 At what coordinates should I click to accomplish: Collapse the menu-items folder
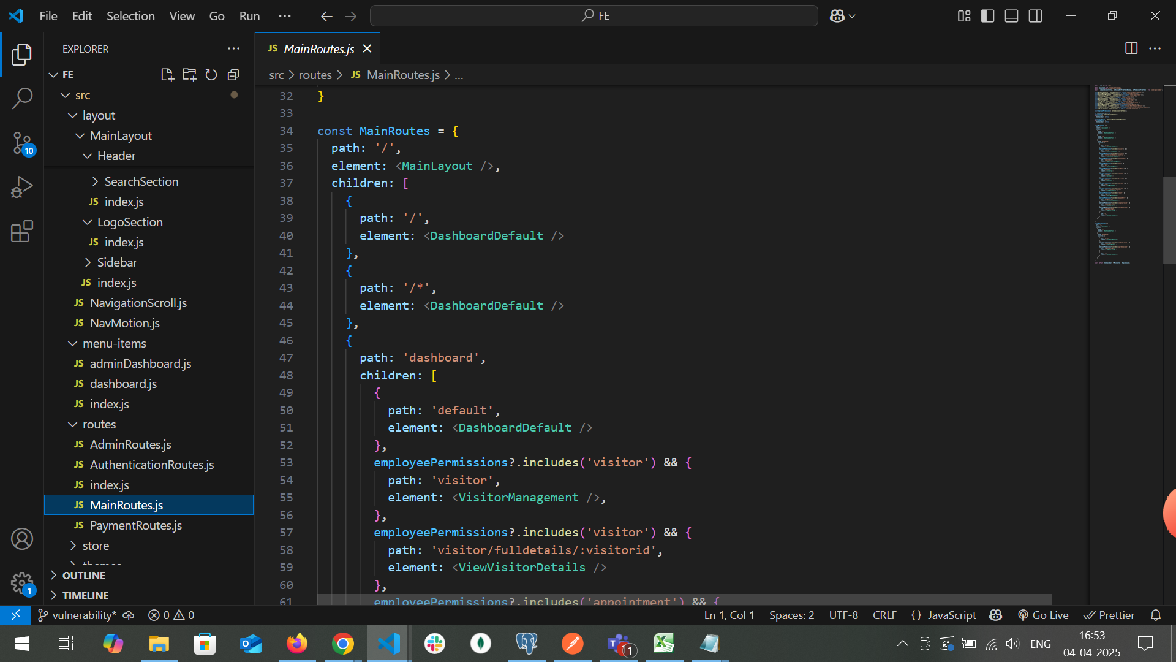click(x=114, y=343)
